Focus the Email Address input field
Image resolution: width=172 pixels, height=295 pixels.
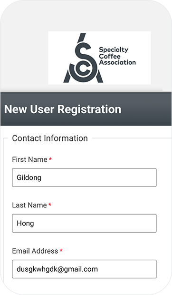tap(84, 269)
